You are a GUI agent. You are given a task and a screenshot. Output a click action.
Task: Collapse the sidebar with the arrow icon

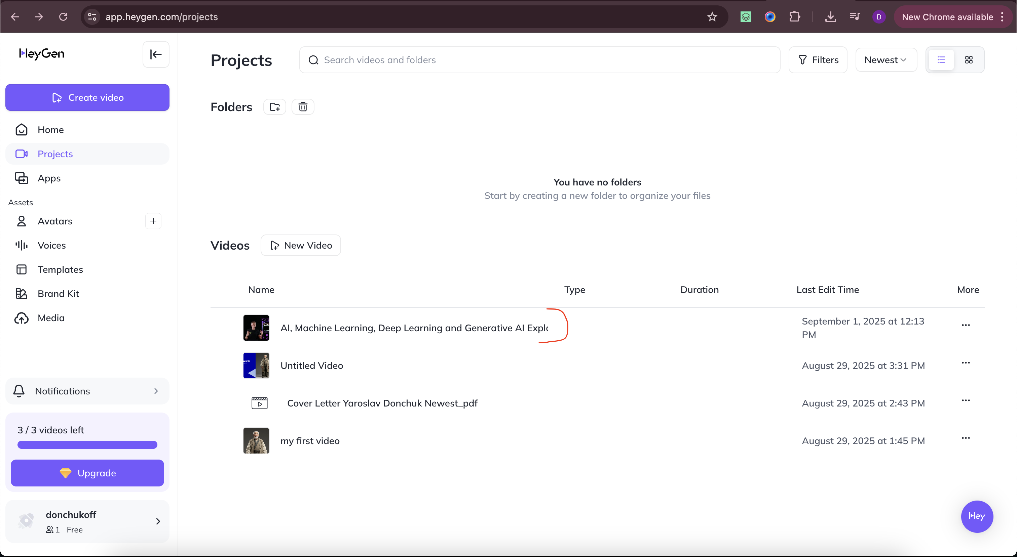coord(156,54)
